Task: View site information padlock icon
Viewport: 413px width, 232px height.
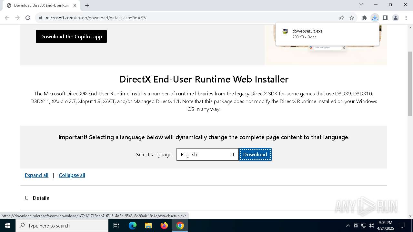Action: coord(41,18)
